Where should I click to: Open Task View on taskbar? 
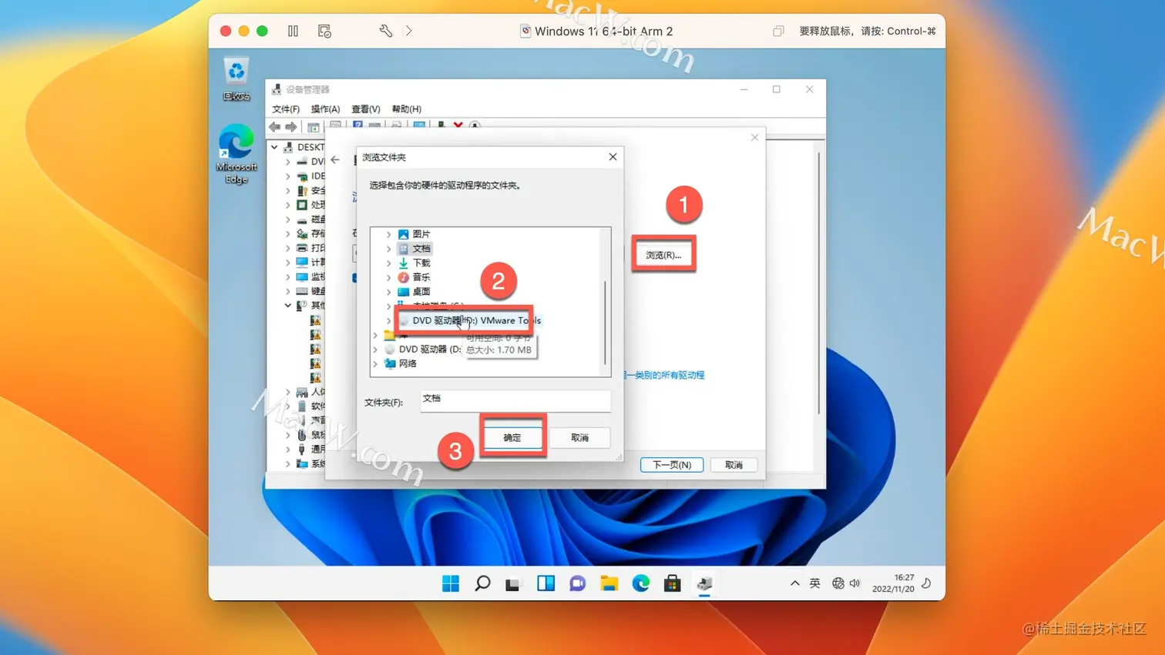point(514,583)
